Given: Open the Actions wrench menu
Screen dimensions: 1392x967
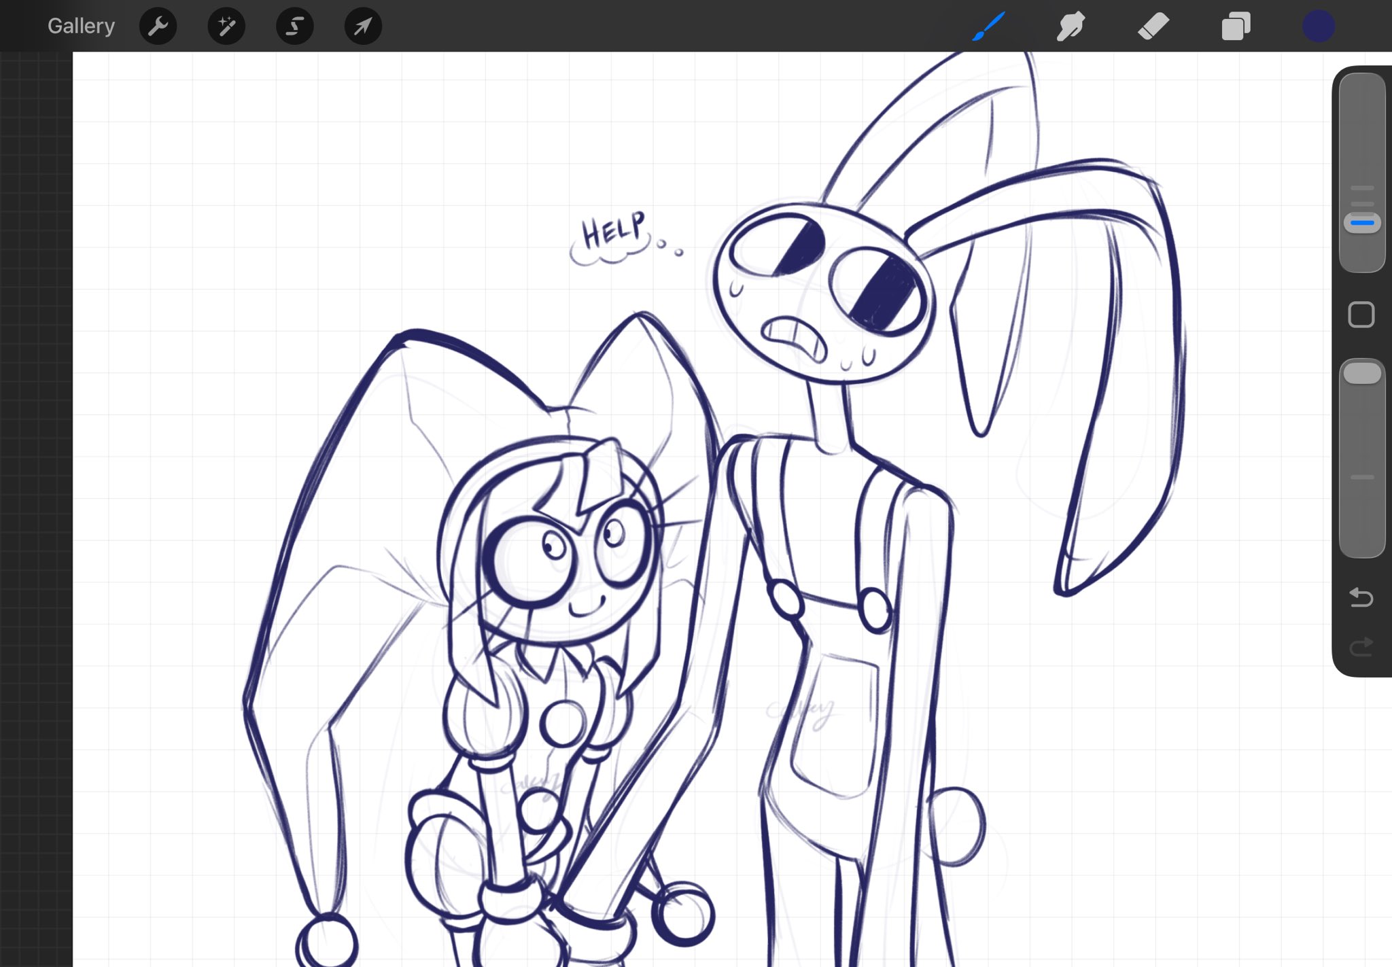Looking at the screenshot, I should tap(158, 26).
